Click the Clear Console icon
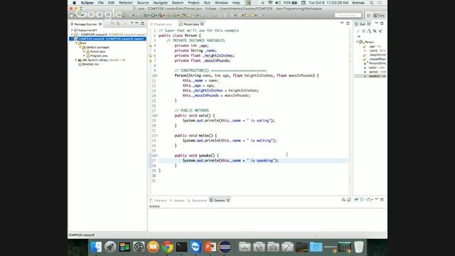 pyautogui.click(x=343, y=200)
